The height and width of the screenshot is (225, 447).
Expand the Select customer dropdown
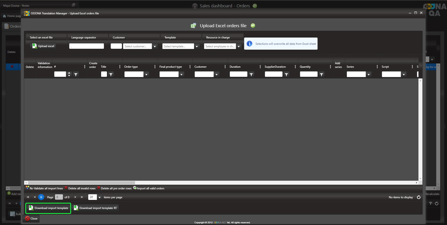155,46
